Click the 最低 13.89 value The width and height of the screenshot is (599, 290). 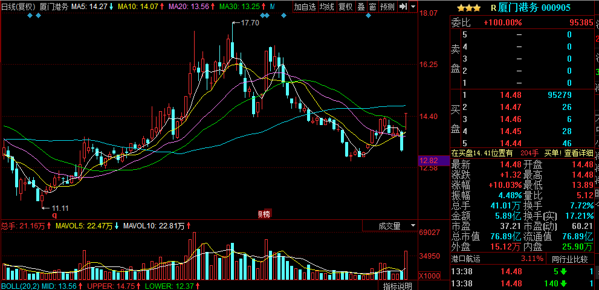coord(583,185)
